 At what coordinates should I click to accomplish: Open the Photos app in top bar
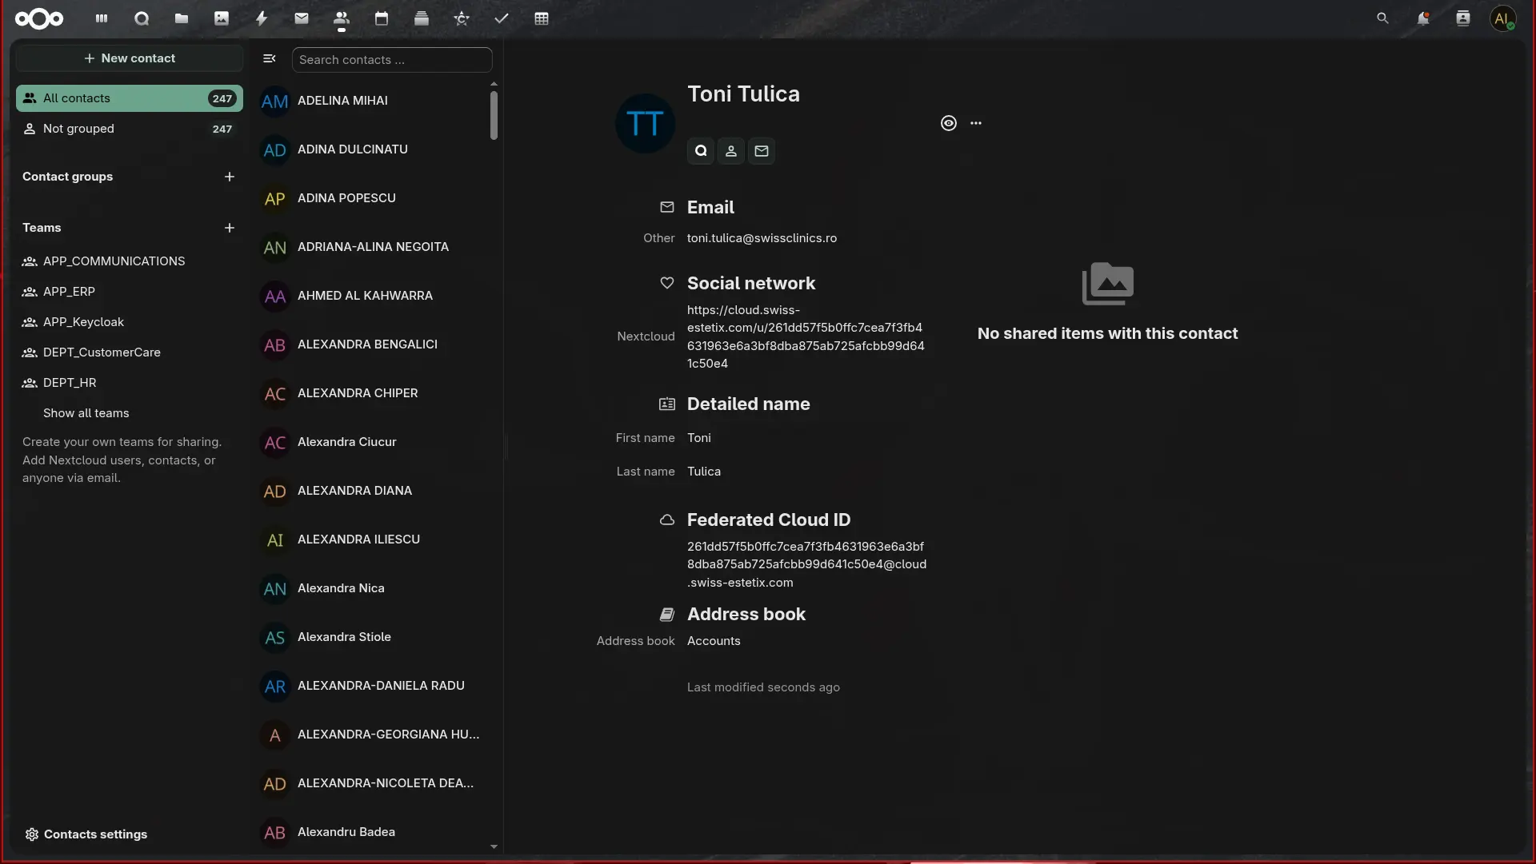tap(222, 18)
